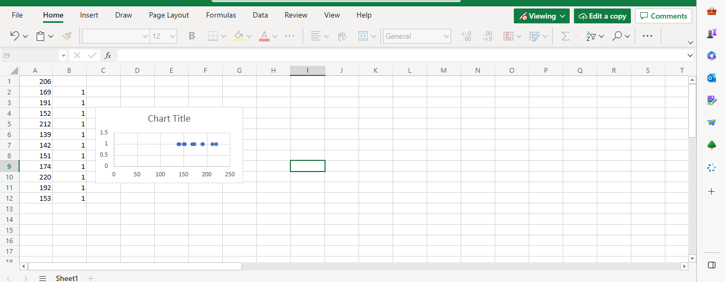
Task: Open the font name combo box
Action: pos(115,36)
